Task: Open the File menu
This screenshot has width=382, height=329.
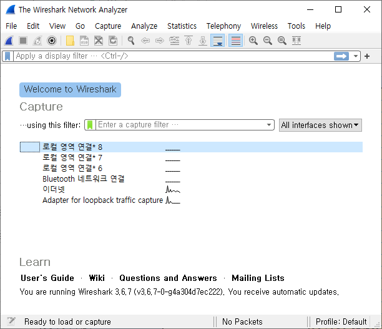Action: (x=11, y=26)
